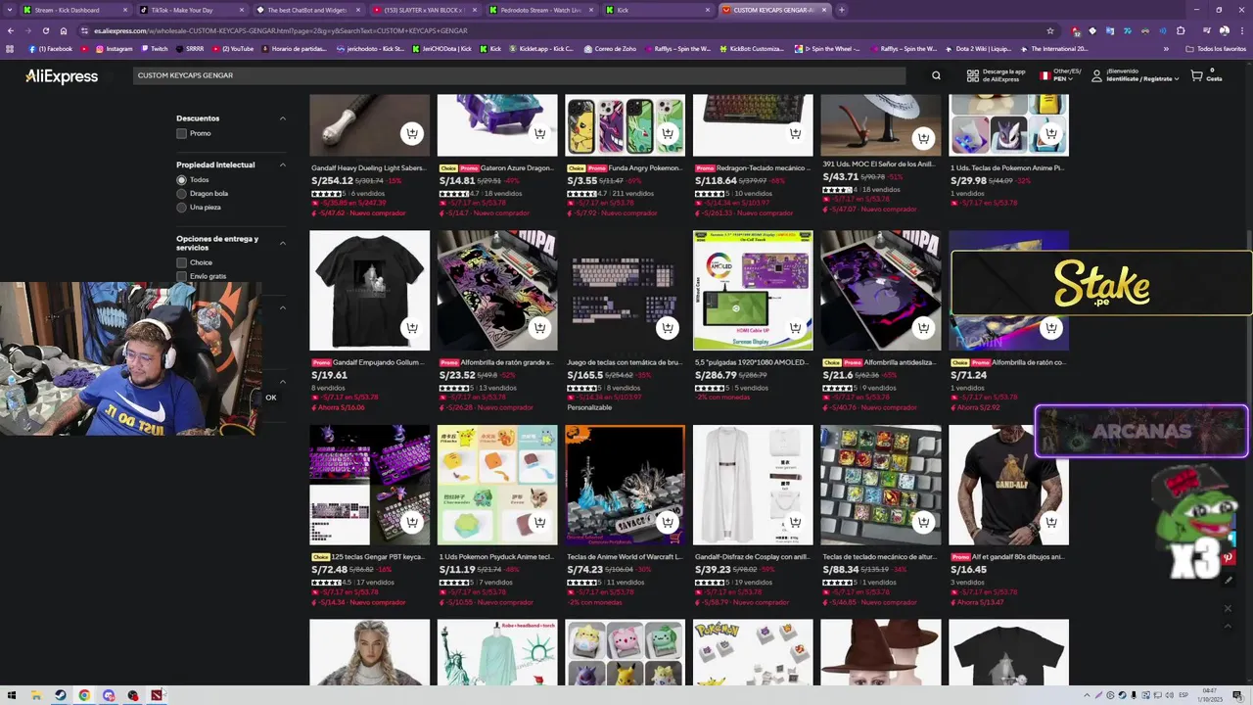
Task: Add Redragon mechanical keyboard to cart
Action: (x=795, y=134)
